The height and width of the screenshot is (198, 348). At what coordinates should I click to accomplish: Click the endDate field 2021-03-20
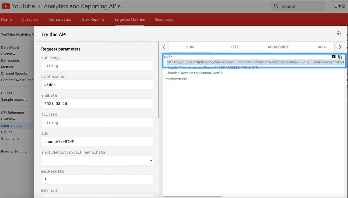tap(97, 104)
